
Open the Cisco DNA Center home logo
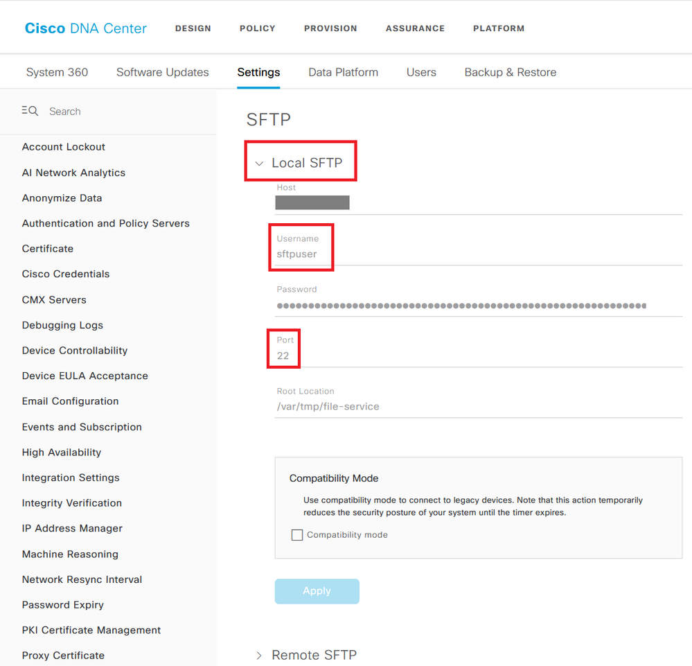[x=86, y=28]
